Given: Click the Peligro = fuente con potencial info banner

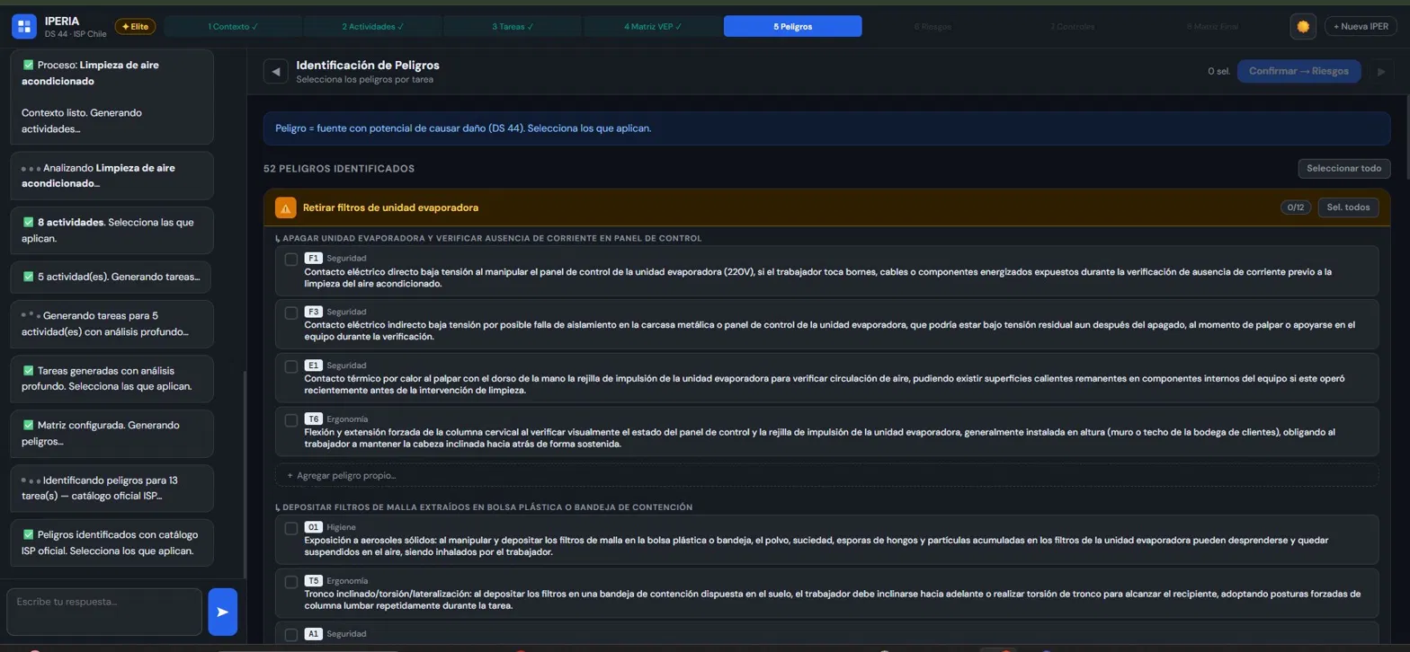Looking at the screenshot, I should (826, 128).
